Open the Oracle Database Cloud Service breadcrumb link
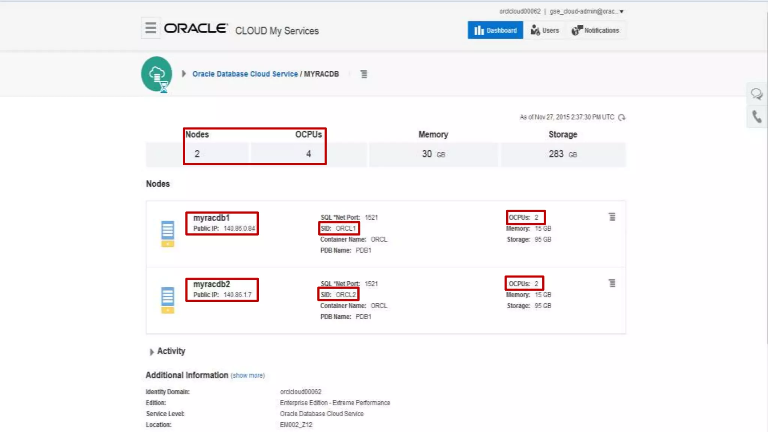Image resolution: width=768 pixels, height=432 pixels. [245, 74]
